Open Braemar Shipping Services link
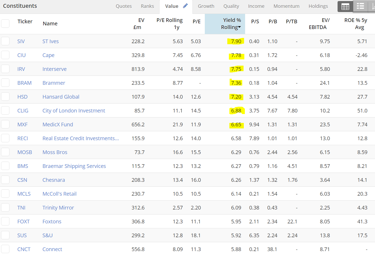This screenshot has height=255, width=375. click(x=74, y=166)
